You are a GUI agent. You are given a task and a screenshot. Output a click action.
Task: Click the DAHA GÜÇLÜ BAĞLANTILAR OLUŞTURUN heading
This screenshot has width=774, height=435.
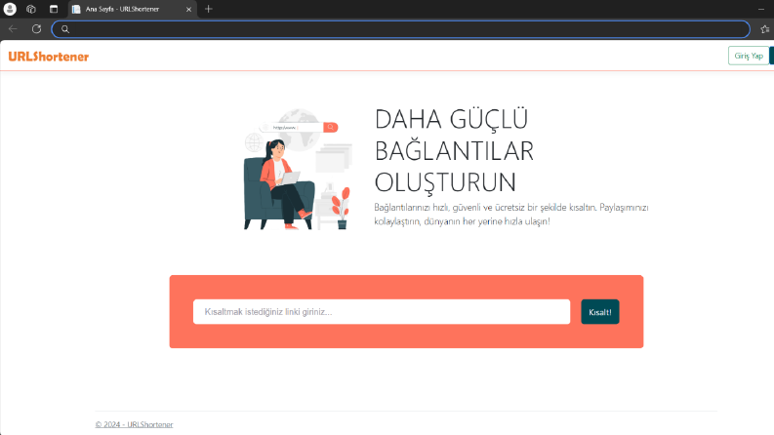(454, 151)
